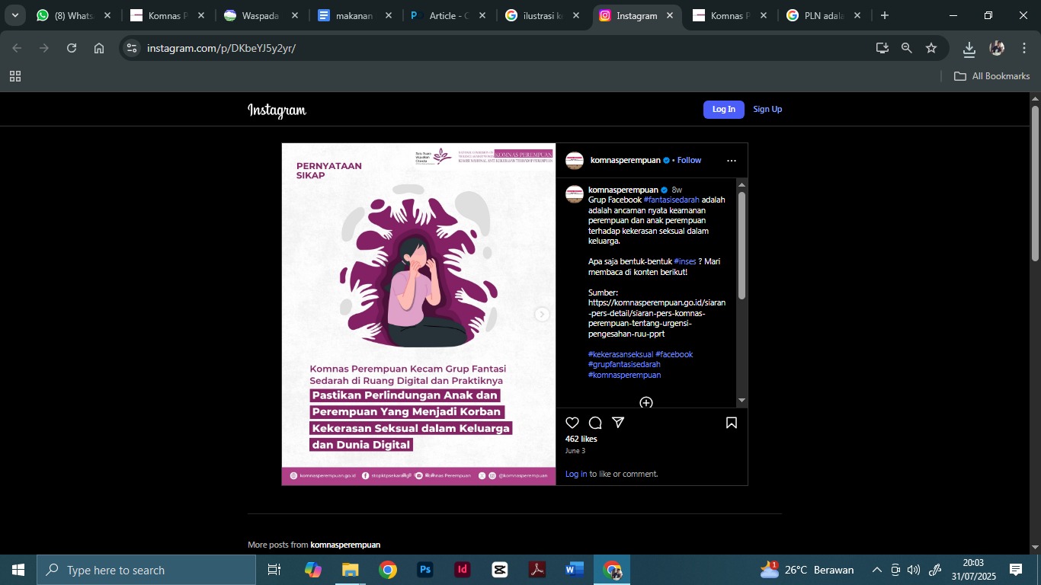
Task: Go to next carousel slide arrow
Action: (x=542, y=315)
